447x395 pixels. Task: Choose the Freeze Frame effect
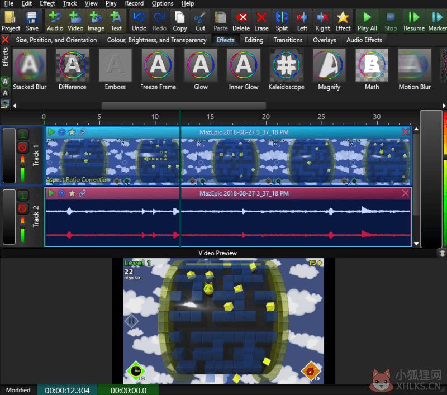click(x=158, y=69)
